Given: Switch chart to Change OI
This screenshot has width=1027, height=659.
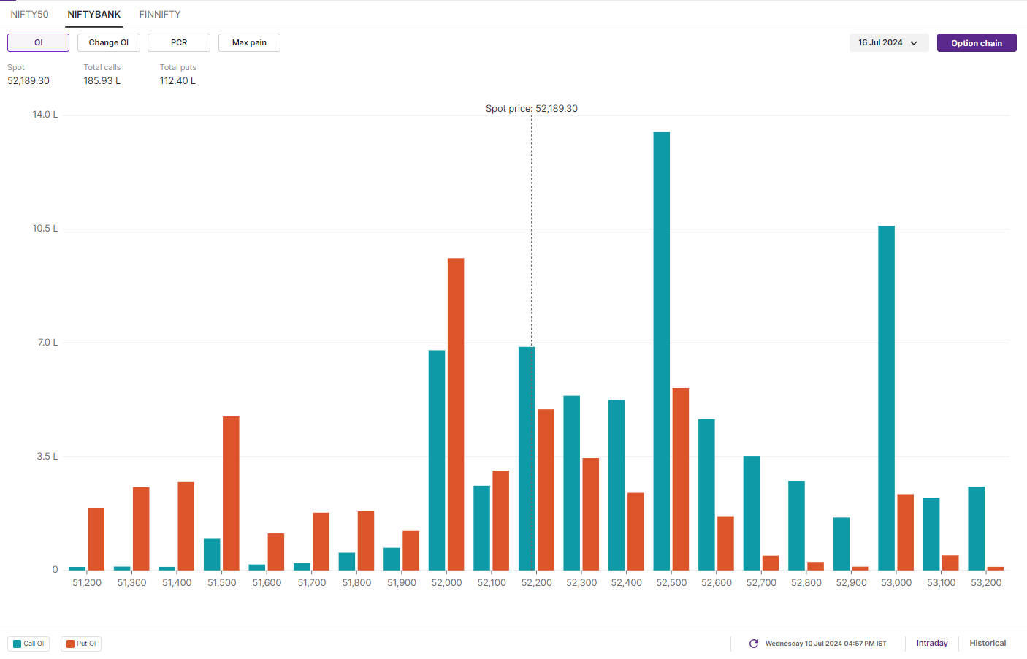Looking at the screenshot, I should 109,42.
